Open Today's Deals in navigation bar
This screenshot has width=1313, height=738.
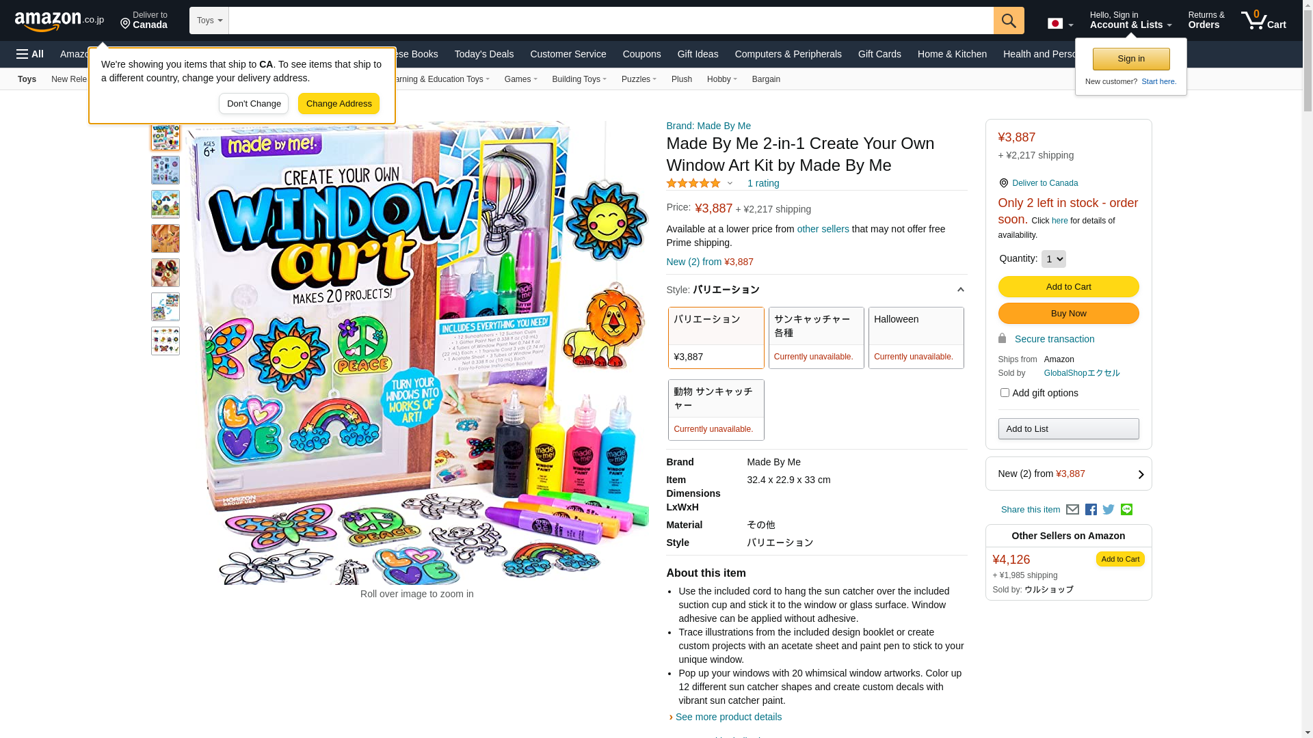pyautogui.click(x=484, y=54)
